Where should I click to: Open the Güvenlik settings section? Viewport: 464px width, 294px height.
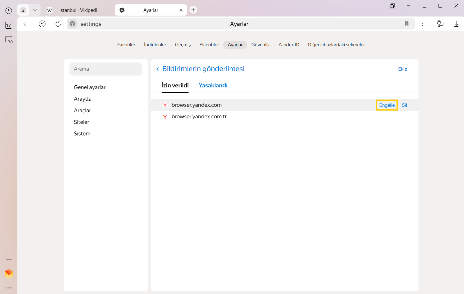(x=260, y=45)
